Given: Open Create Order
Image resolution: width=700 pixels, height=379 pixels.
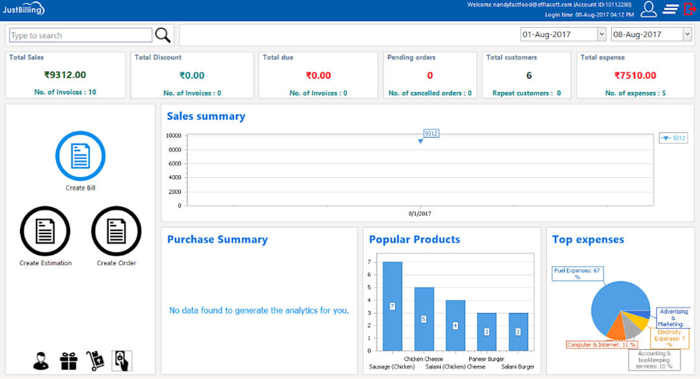Looking at the screenshot, I should click(116, 230).
